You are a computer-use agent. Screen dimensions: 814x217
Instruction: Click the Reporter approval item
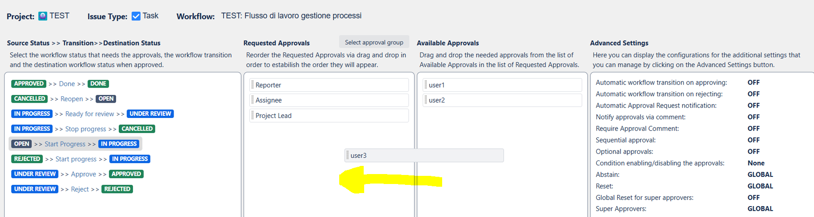(329, 85)
